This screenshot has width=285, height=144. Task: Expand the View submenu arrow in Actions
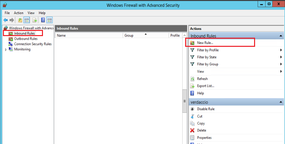[x=281, y=72]
